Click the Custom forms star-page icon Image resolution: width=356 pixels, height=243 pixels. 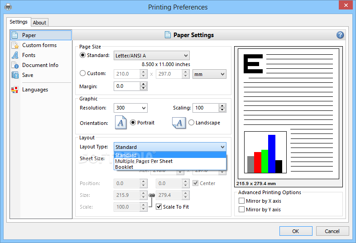pyautogui.click(x=15, y=45)
